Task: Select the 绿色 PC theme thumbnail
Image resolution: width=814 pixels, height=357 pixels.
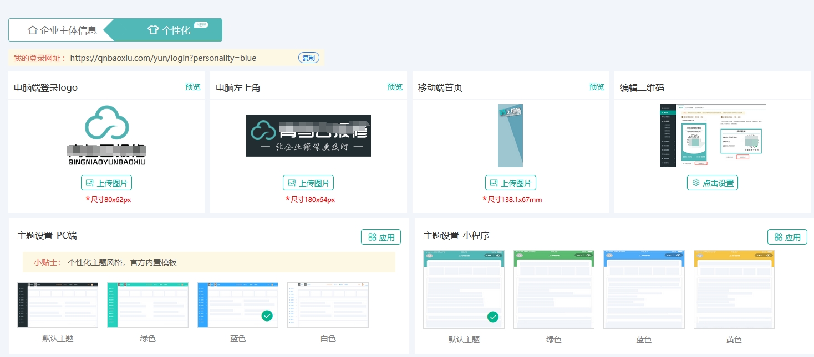Action: click(x=147, y=305)
